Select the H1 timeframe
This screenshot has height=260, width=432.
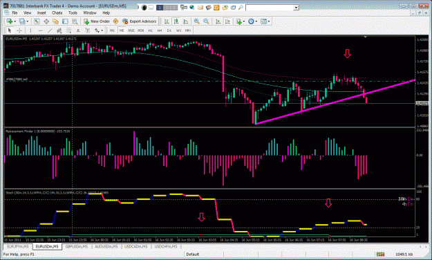click(x=150, y=30)
